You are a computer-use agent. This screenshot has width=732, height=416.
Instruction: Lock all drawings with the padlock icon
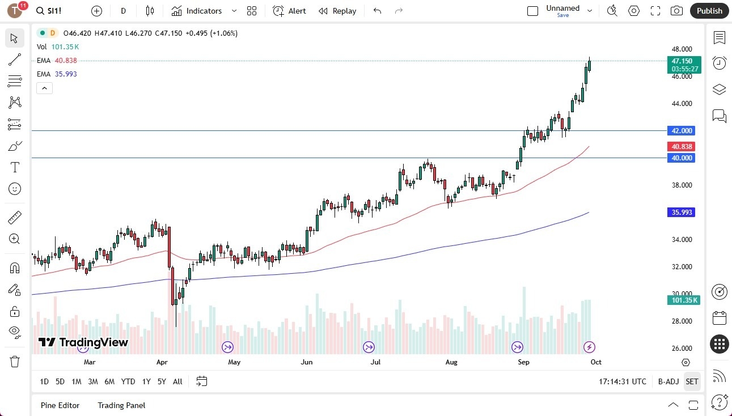tap(15, 311)
